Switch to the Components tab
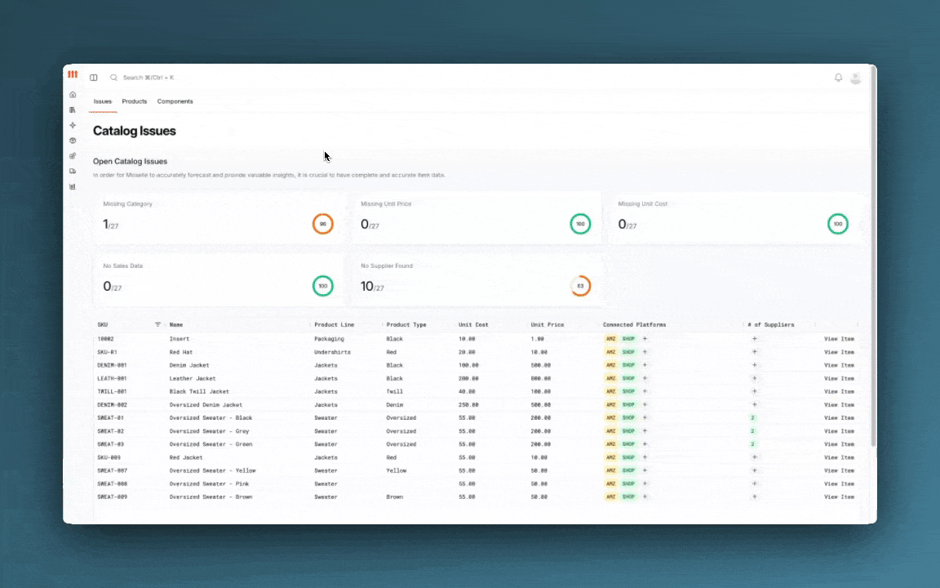940x588 pixels. 175,101
